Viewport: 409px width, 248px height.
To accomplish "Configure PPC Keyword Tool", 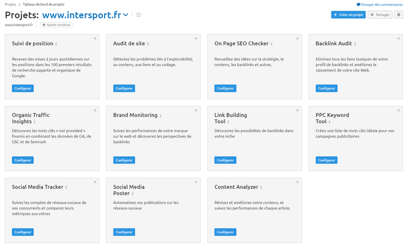I will [x=327, y=160].
